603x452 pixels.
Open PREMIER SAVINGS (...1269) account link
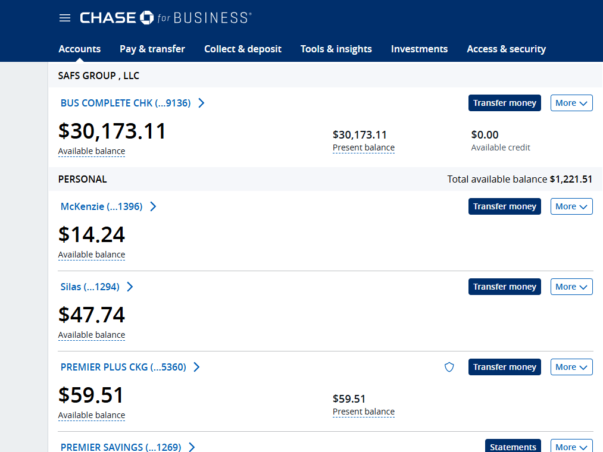pos(121,447)
